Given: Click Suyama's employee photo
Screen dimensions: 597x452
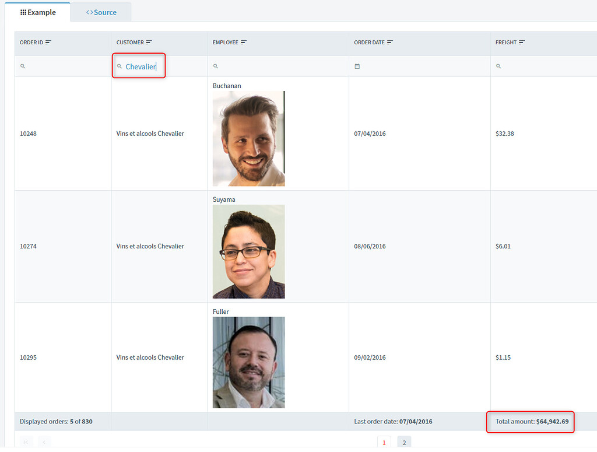Looking at the screenshot, I should point(248,251).
